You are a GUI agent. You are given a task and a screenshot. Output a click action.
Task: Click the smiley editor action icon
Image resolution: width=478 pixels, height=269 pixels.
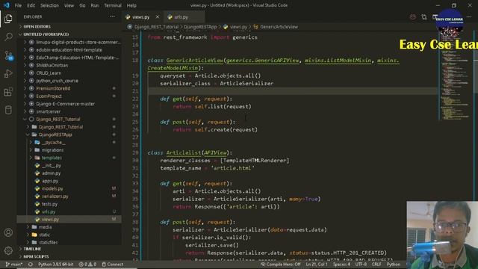(413, 17)
